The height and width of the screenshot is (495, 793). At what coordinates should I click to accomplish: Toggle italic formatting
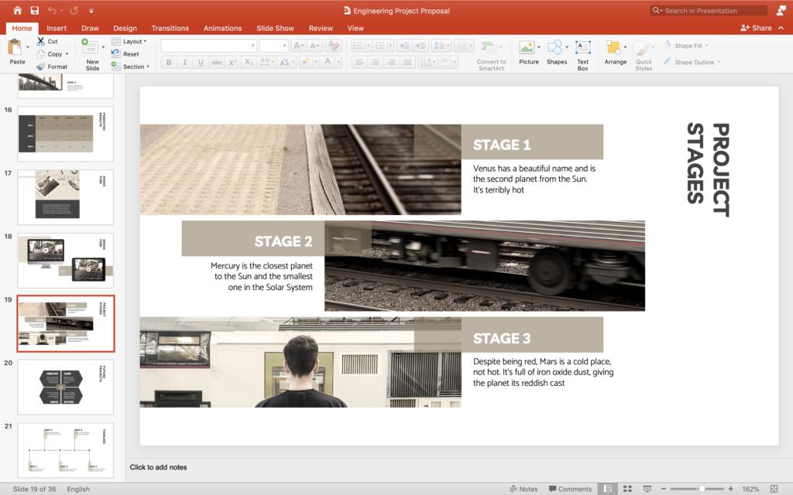pyautogui.click(x=184, y=62)
